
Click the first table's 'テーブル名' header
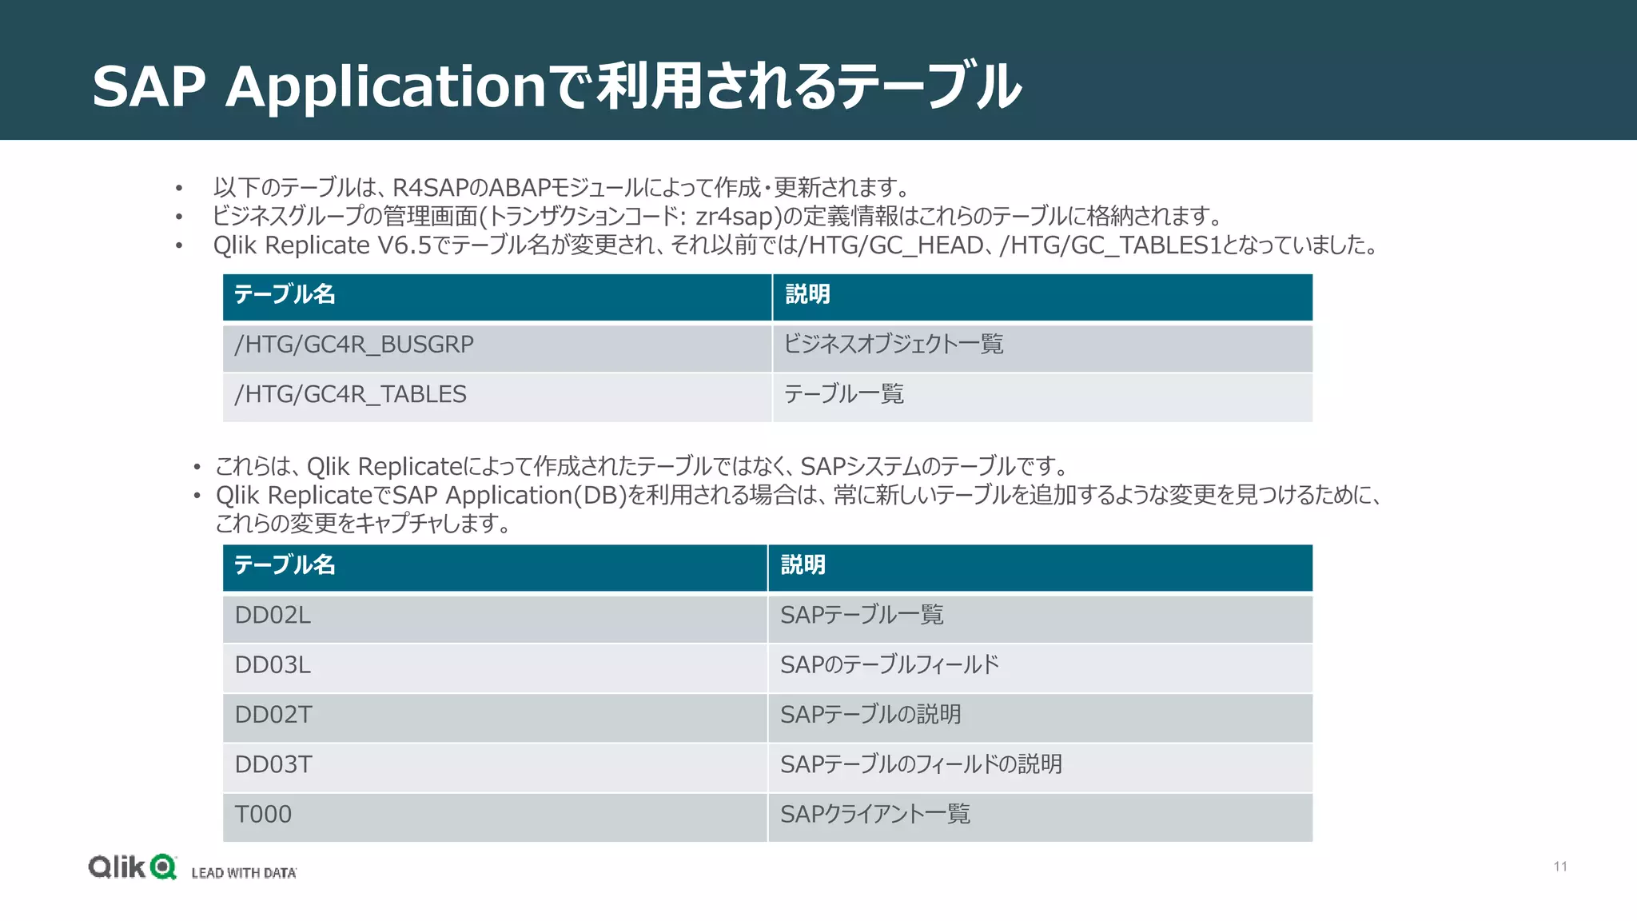(x=497, y=297)
